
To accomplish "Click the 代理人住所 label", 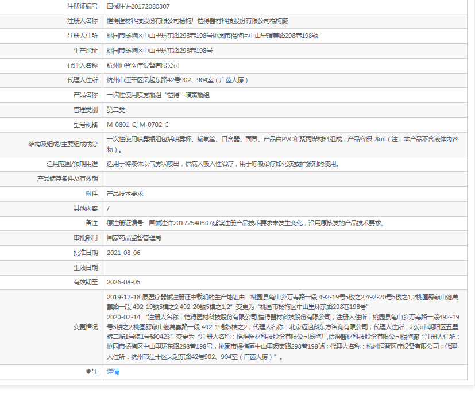I will pyautogui.click(x=82, y=80).
